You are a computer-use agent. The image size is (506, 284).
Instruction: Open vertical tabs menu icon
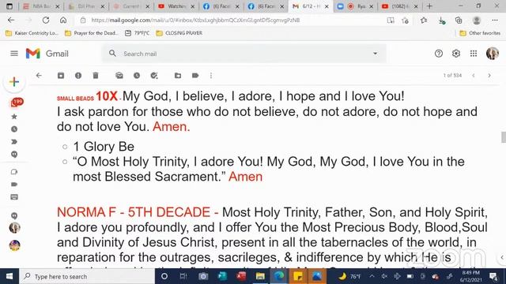9,6
